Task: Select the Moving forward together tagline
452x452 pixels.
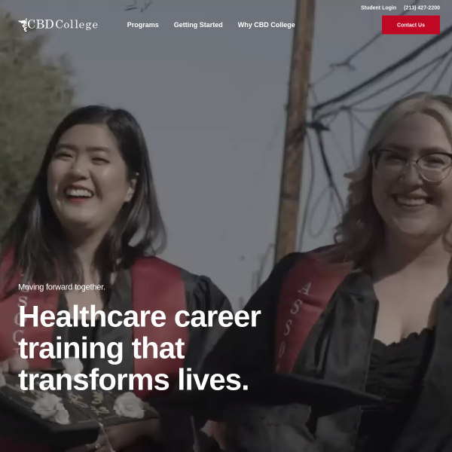Action: (62, 287)
